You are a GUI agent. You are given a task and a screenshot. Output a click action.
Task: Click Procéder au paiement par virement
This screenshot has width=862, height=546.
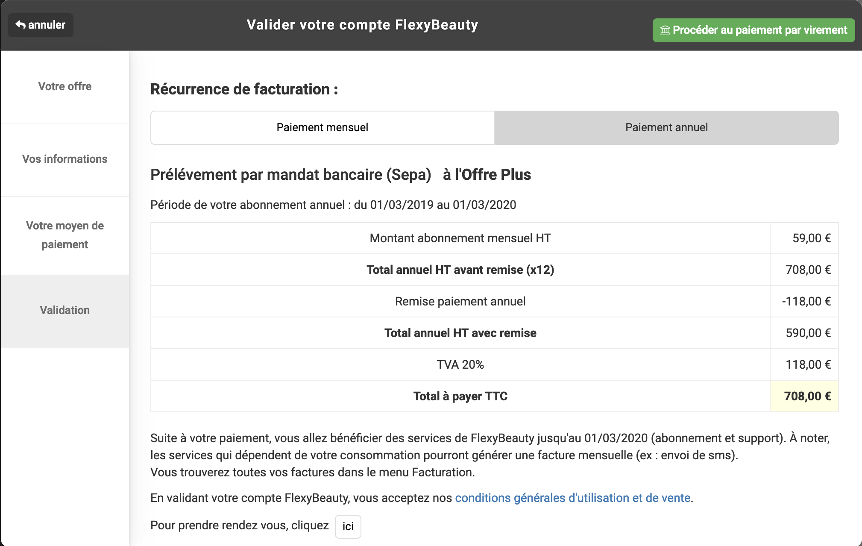pyautogui.click(x=754, y=30)
